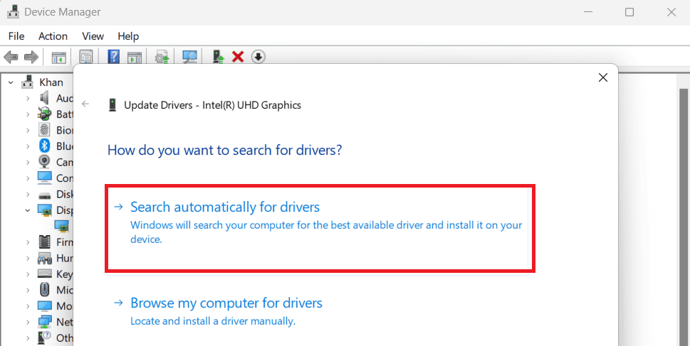Select the display adapter child device icon

(62, 226)
